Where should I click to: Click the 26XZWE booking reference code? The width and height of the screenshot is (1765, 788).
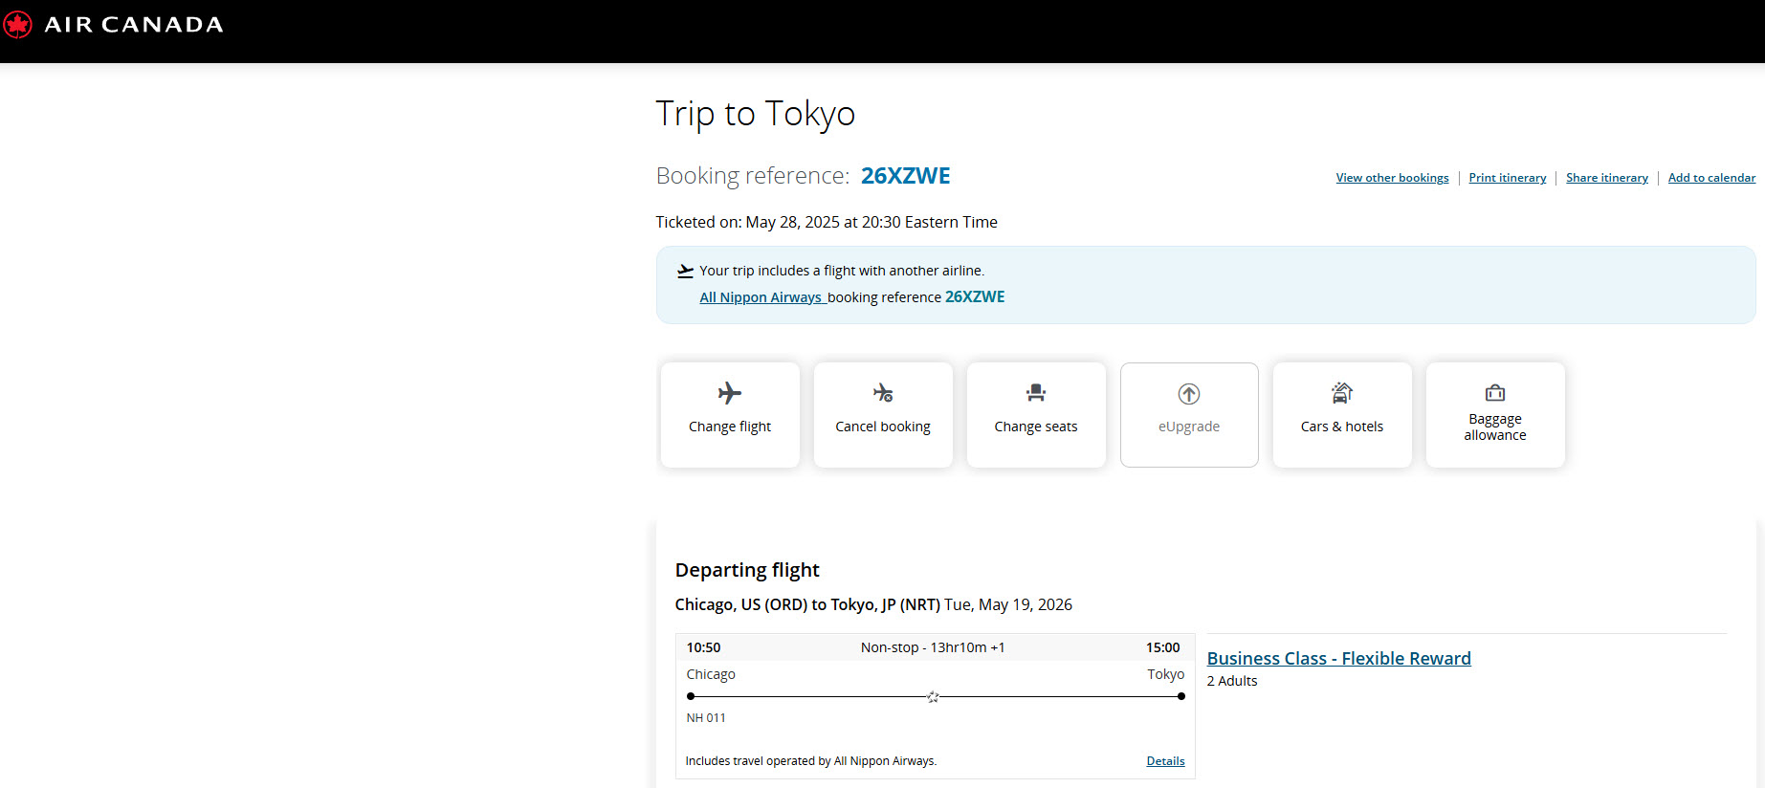point(905,176)
